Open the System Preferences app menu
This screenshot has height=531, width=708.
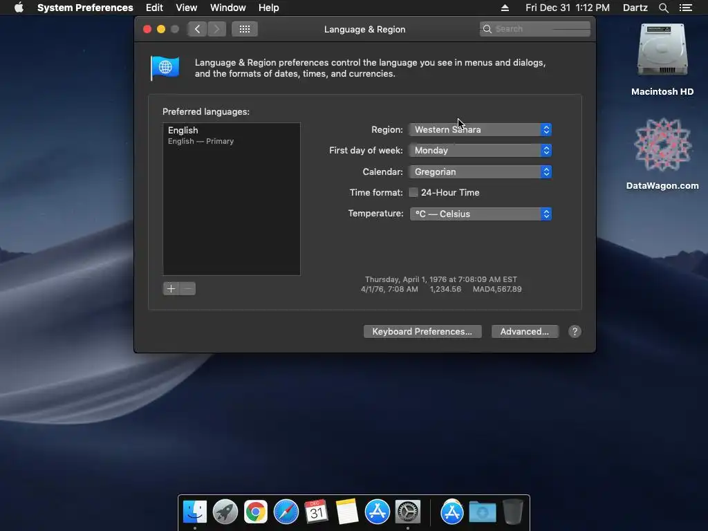pyautogui.click(x=85, y=8)
